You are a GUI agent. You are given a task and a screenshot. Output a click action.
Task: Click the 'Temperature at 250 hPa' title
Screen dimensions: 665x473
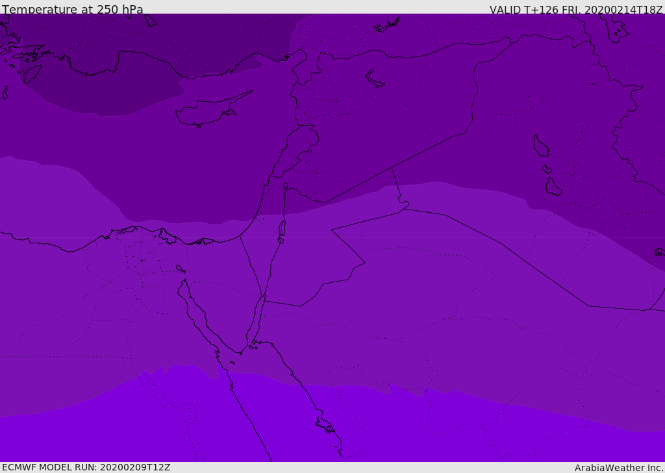tap(73, 9)
